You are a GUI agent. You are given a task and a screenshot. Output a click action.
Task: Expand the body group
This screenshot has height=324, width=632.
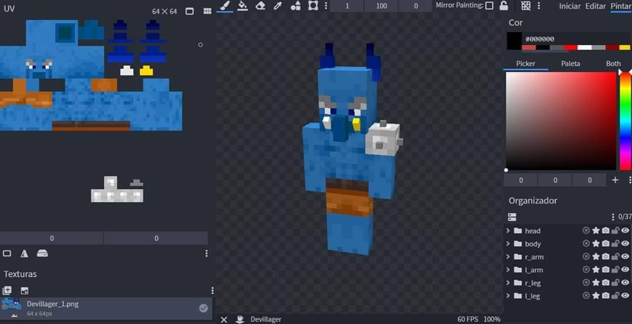point(508,244)
